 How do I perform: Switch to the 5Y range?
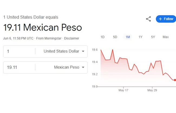point(153,37)
